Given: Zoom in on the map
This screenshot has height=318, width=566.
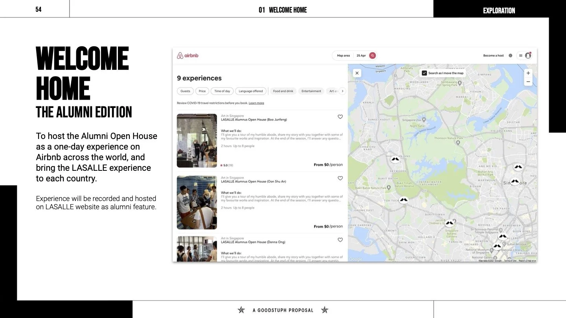Looking at the screenshot, I should click(x=528, y=73).
